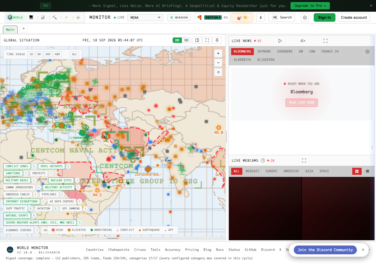376x264 pixels.
Task: Enable the Protests map layer
Action: click(39, 173)
